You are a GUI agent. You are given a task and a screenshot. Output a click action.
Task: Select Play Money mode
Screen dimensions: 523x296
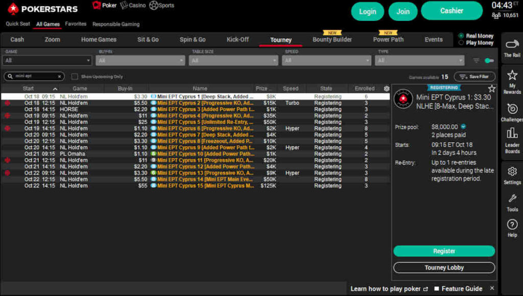461,43
